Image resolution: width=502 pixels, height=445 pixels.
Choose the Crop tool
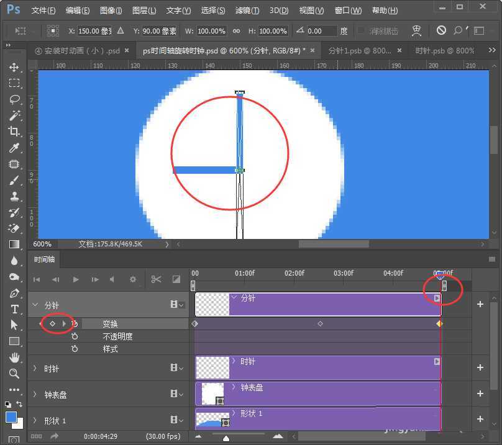(x=14, y=132)
